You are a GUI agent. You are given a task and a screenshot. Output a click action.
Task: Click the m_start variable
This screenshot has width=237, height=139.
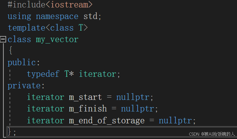tap(85, 97)
